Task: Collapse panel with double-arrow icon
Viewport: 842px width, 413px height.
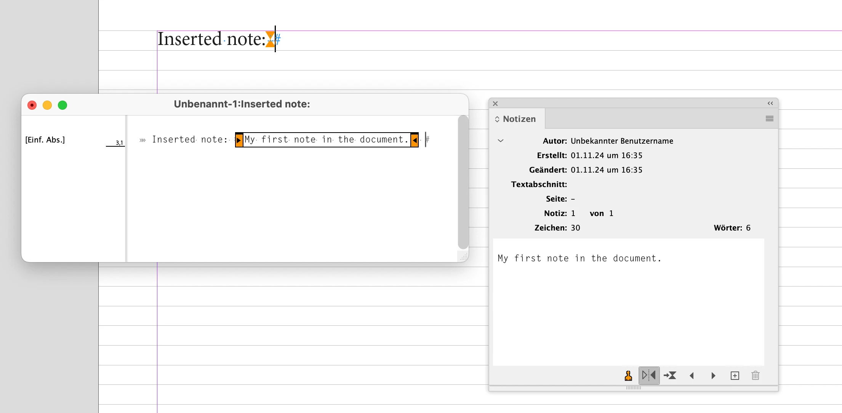Action: click(770, 103)
